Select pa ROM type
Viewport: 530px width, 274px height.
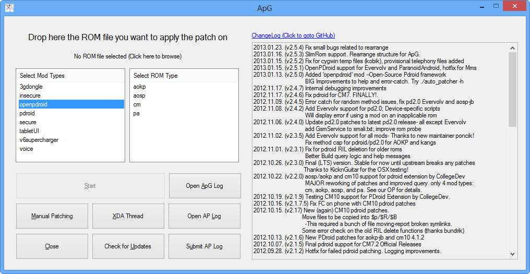click(x=136, y=113)
